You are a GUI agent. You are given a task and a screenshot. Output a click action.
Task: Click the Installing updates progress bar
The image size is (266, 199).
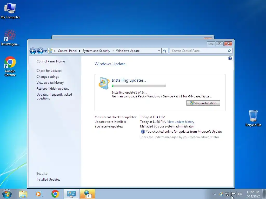[139, 86]
